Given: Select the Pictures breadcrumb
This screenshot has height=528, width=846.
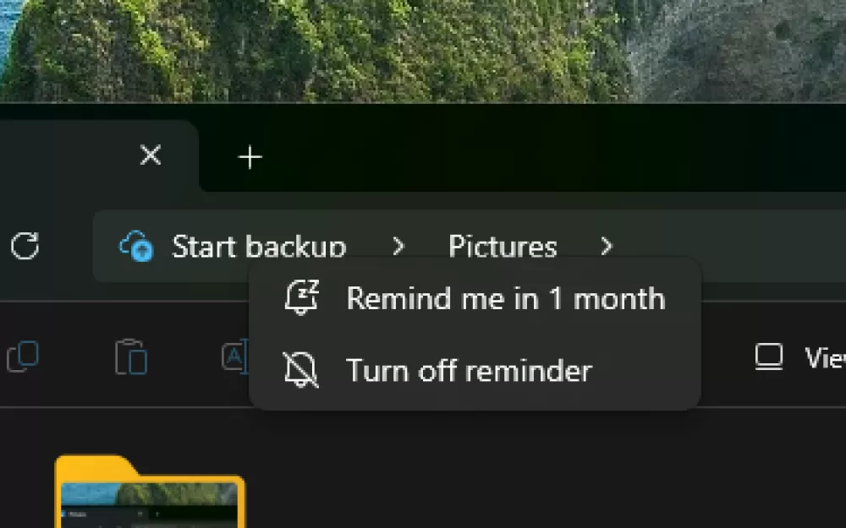Looking at the screenshot, I should [x=503, y=247].
